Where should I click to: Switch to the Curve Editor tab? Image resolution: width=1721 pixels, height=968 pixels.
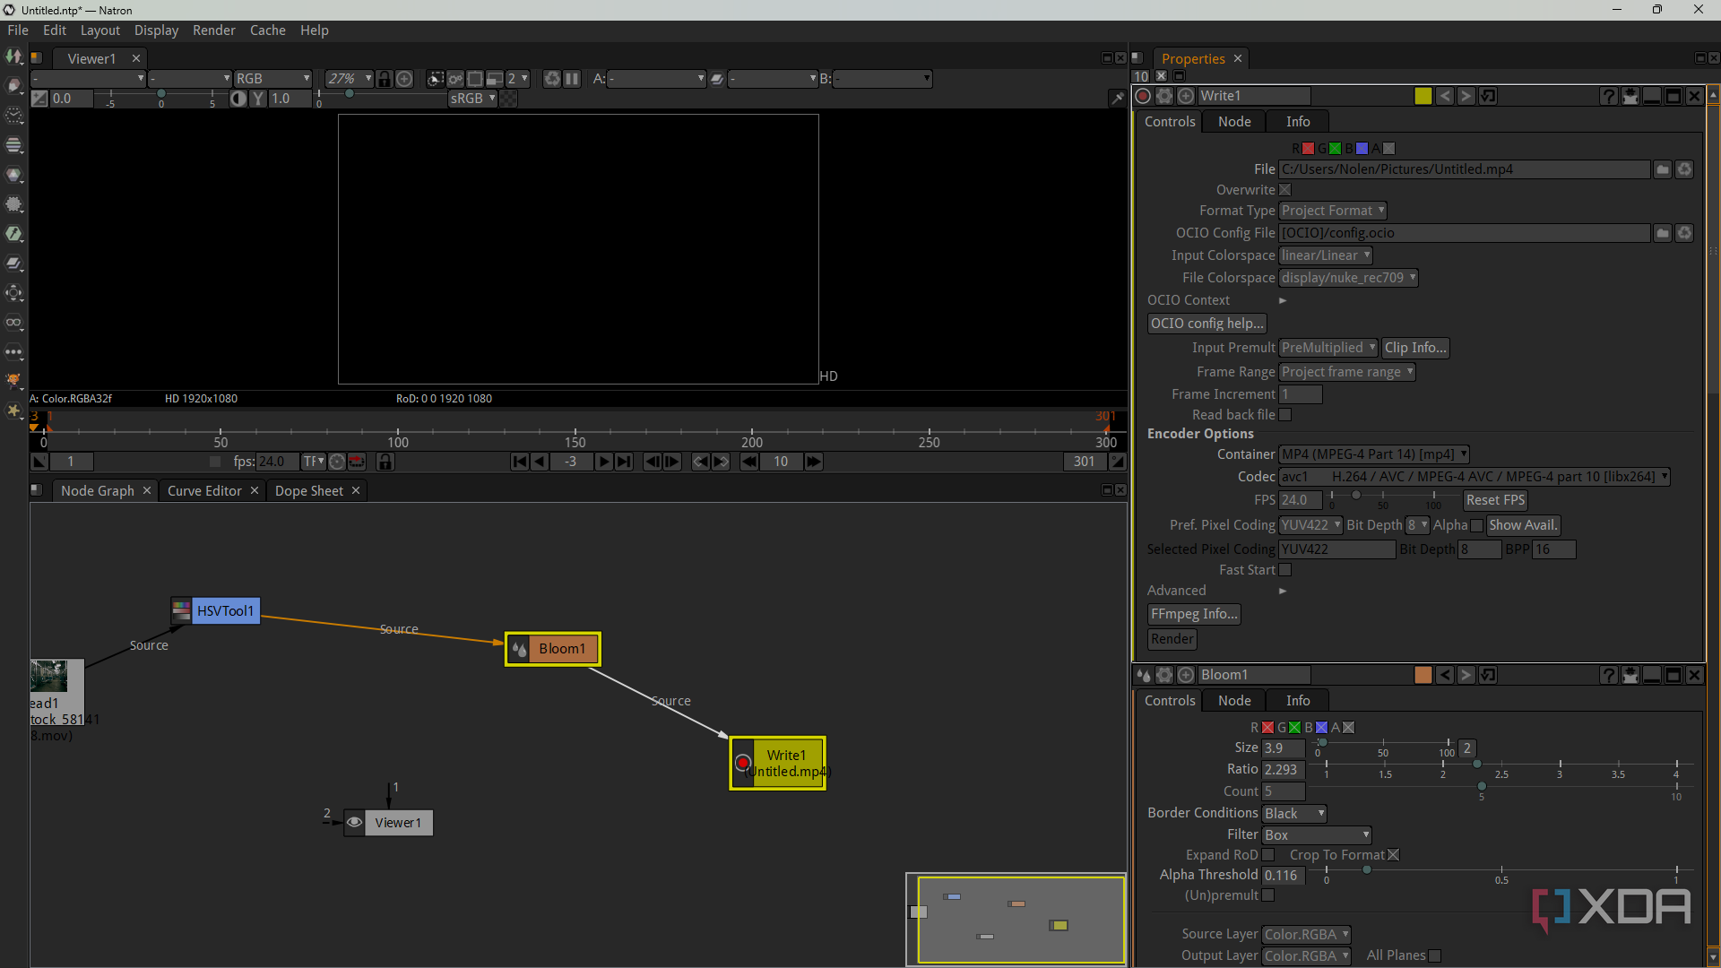pyautogui.click(x=204, y=491)
